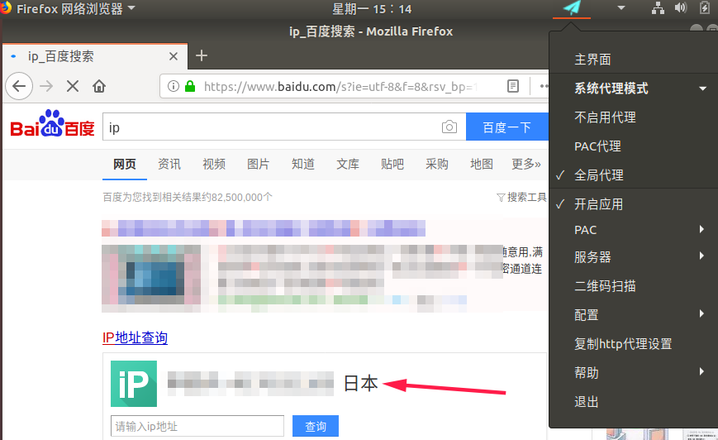This screenshot has height=440, width=718.
Task: Open 更多 dropdown in Baidu tabs
Action: [x=526, y=164]
